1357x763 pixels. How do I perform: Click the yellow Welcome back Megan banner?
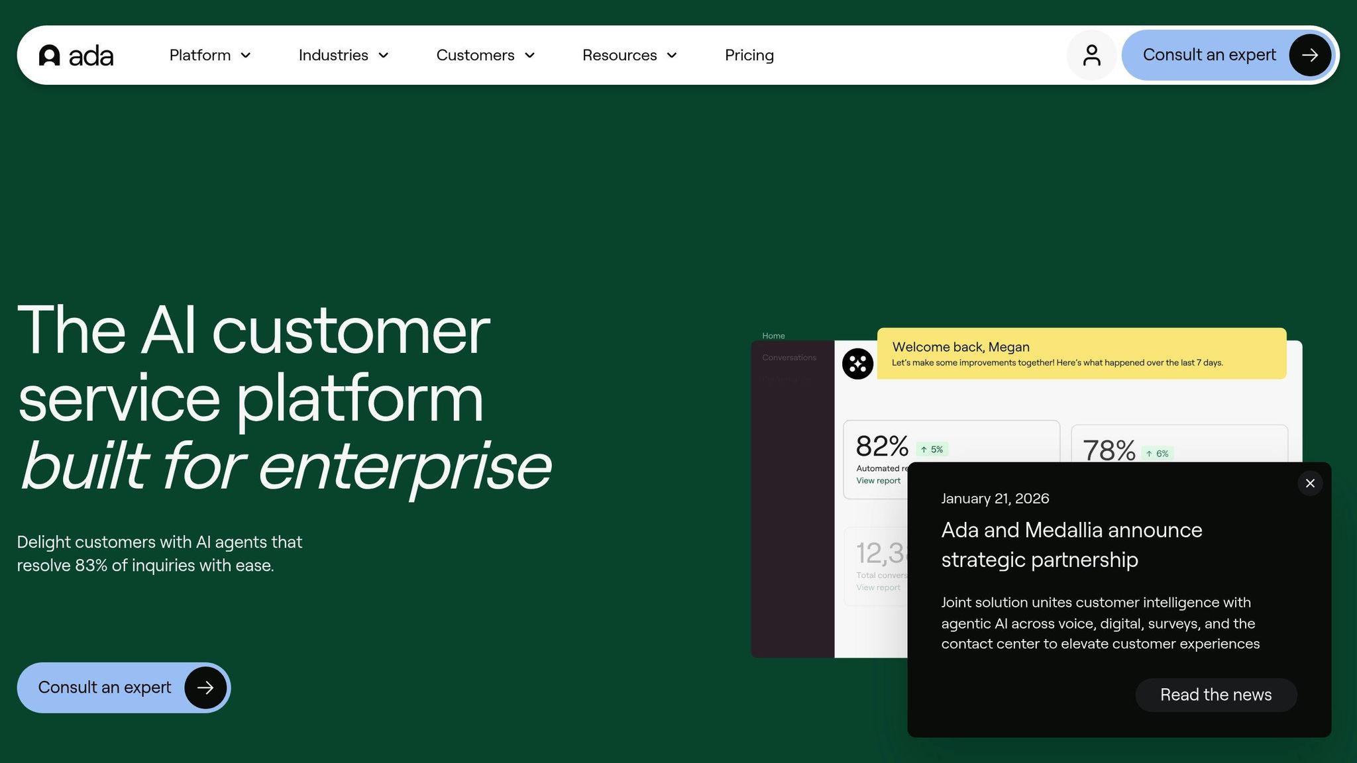click(x=1081, y=354)
